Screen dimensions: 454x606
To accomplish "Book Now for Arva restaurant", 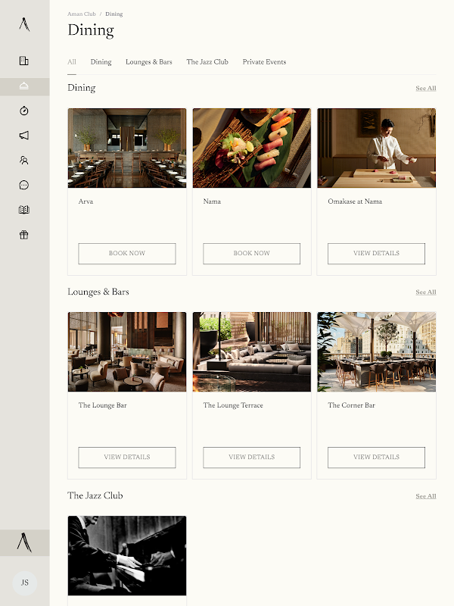I will pos(127,254).
